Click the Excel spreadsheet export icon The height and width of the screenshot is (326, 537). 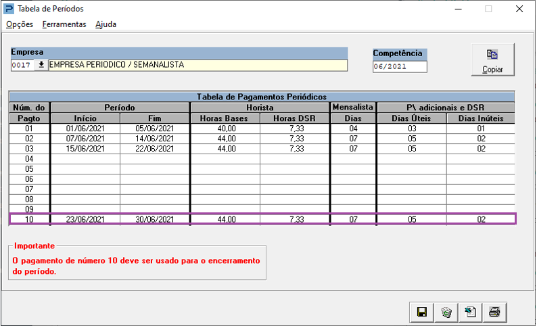(470, 312)
